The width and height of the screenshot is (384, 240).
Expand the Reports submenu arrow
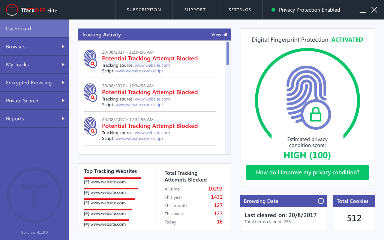pos(63,118)
